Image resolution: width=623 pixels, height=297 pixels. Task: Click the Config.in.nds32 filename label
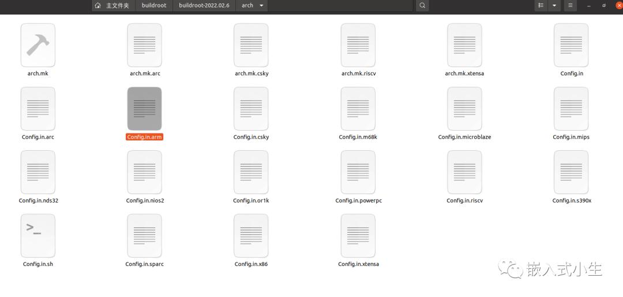coord(38,200)
